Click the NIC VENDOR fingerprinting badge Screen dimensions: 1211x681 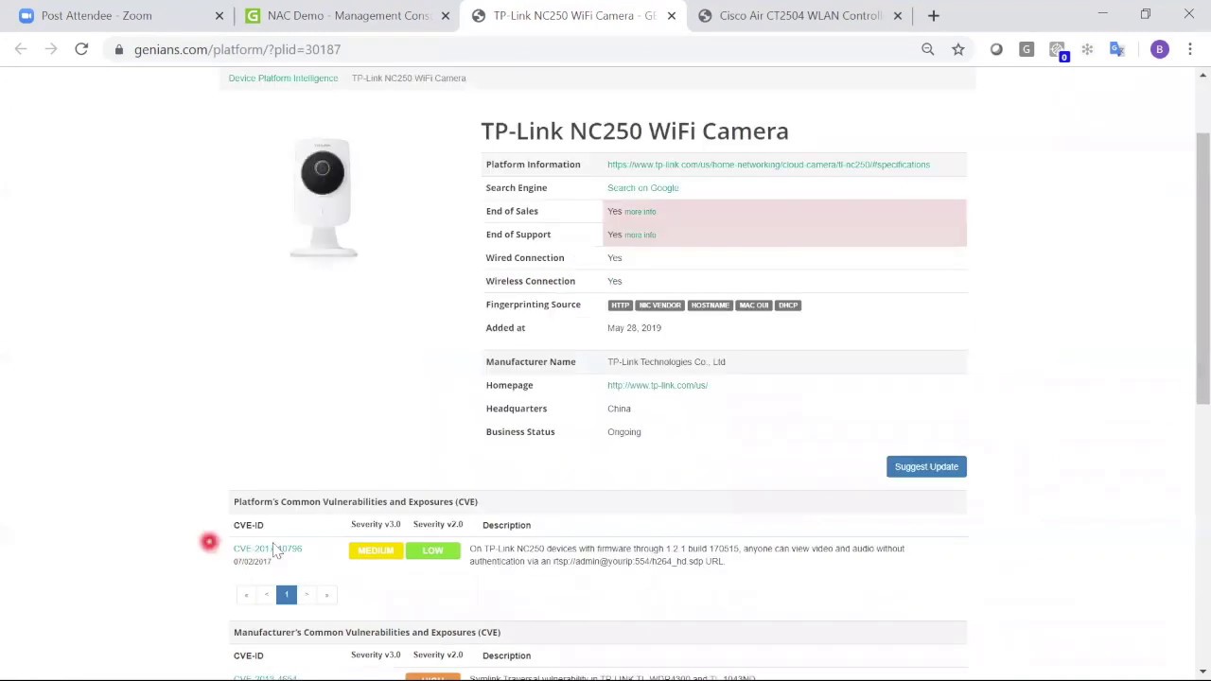(x=659, y=305)
